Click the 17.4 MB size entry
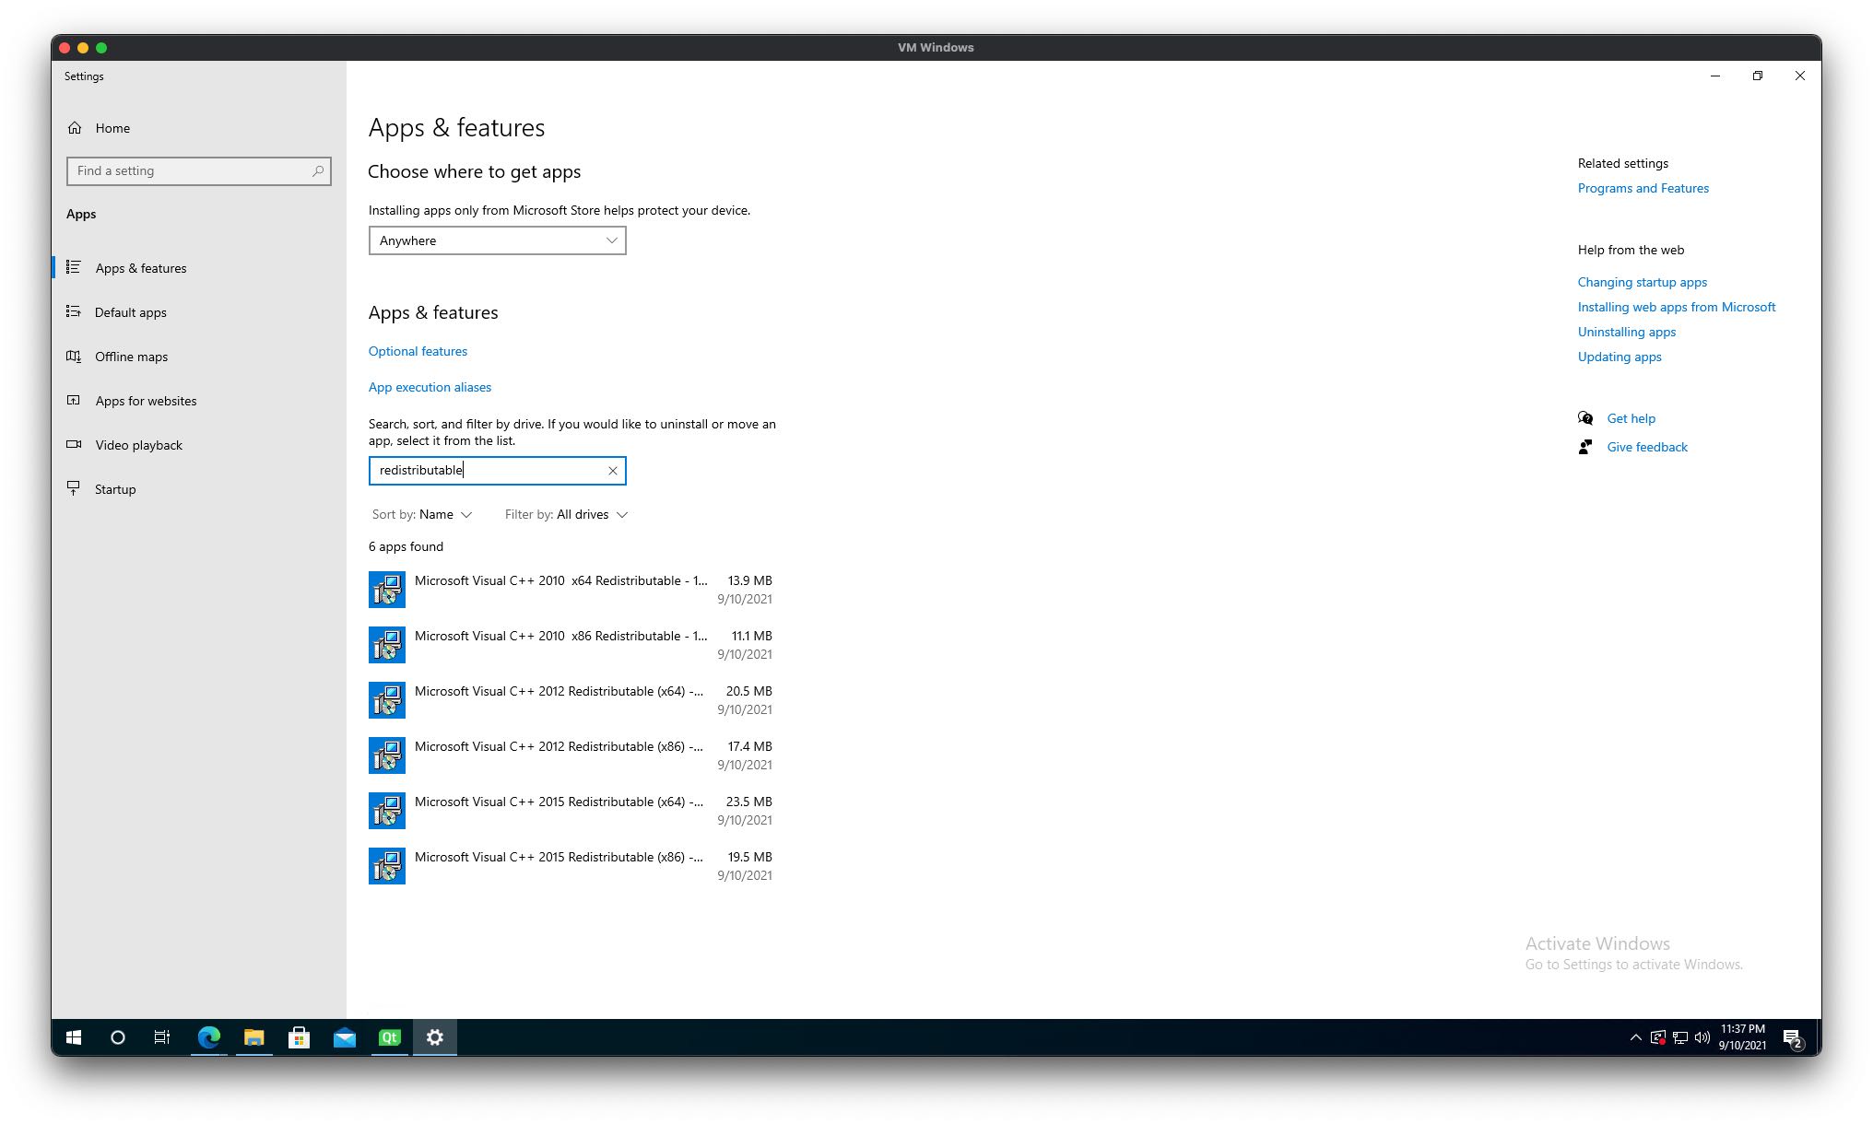Screen dimensions: 1873x1124 point(749,746)
